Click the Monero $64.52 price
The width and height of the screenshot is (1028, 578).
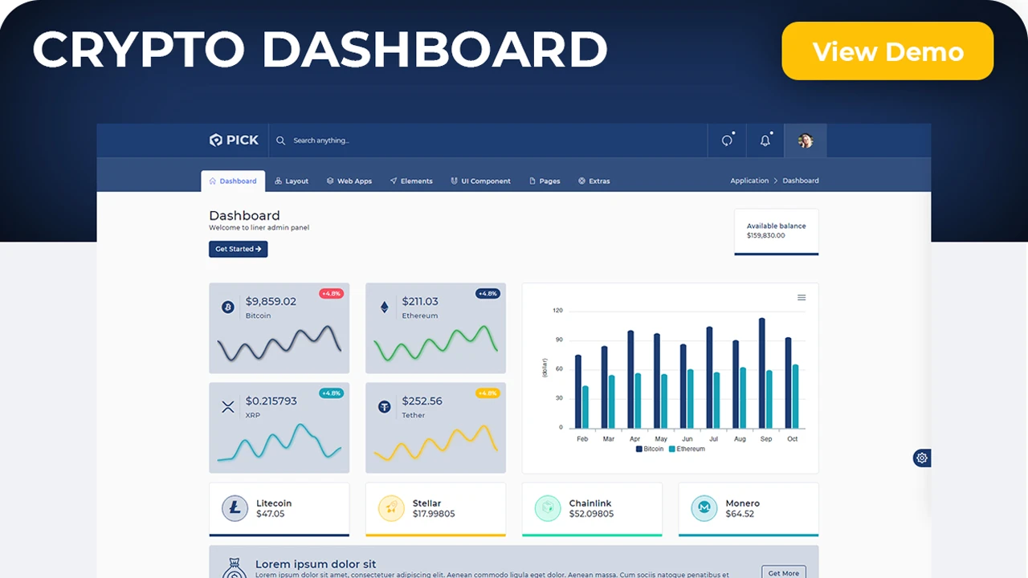point(740,514)
